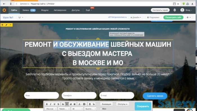Screen dimensions: 197x111
Task: Reload the page with the refresh icon
Action: click(16, 4)
